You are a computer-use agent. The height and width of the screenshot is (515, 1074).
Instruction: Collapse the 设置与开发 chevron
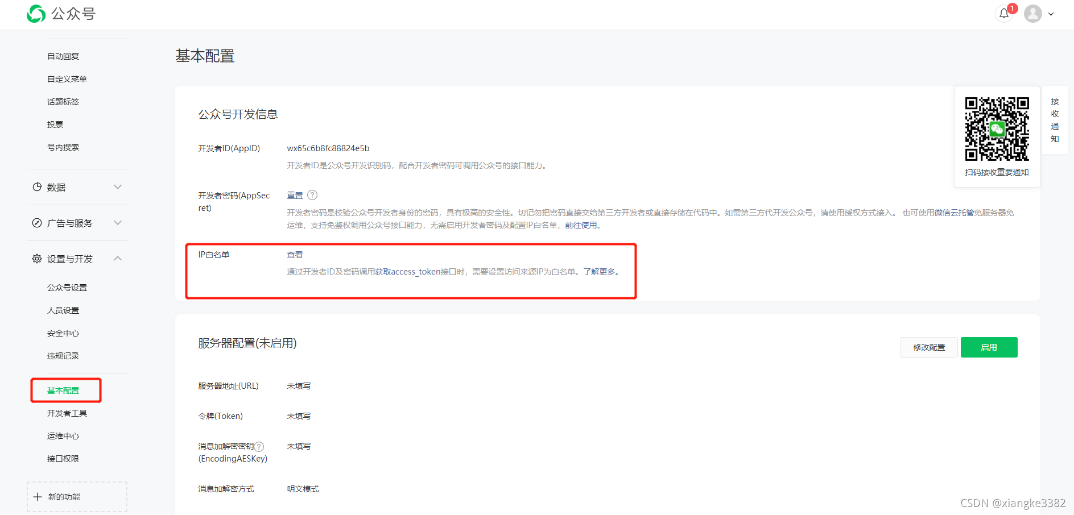pos(118,259)
